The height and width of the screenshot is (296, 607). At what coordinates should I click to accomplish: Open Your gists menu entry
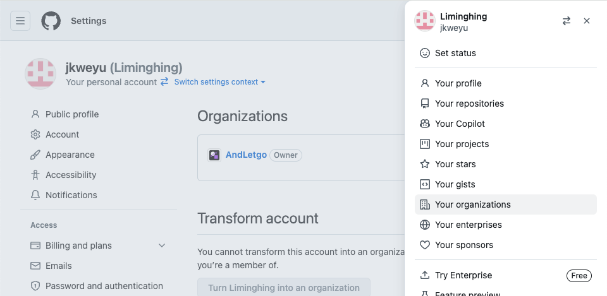click(x=506, y=184)
